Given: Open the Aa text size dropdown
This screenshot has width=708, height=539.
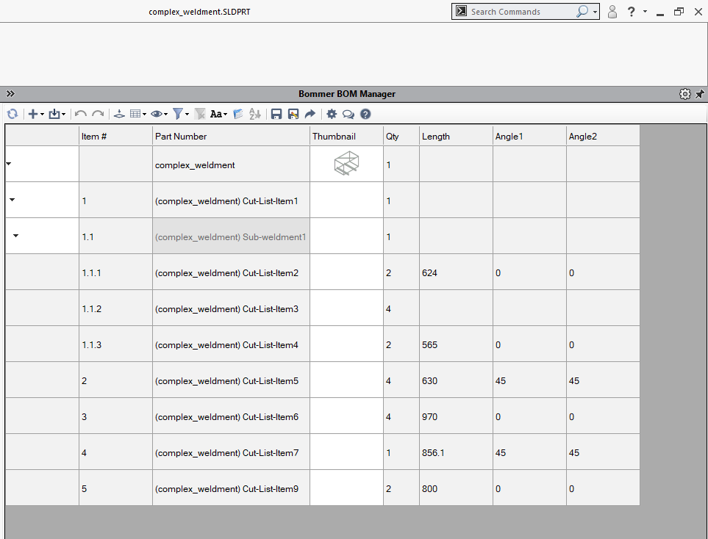Looking at the screenshot, I should click(218, 114).
